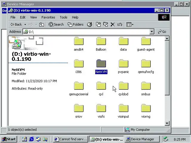
Task: Select the data folder icon
Action: click(x=123, y=41)
